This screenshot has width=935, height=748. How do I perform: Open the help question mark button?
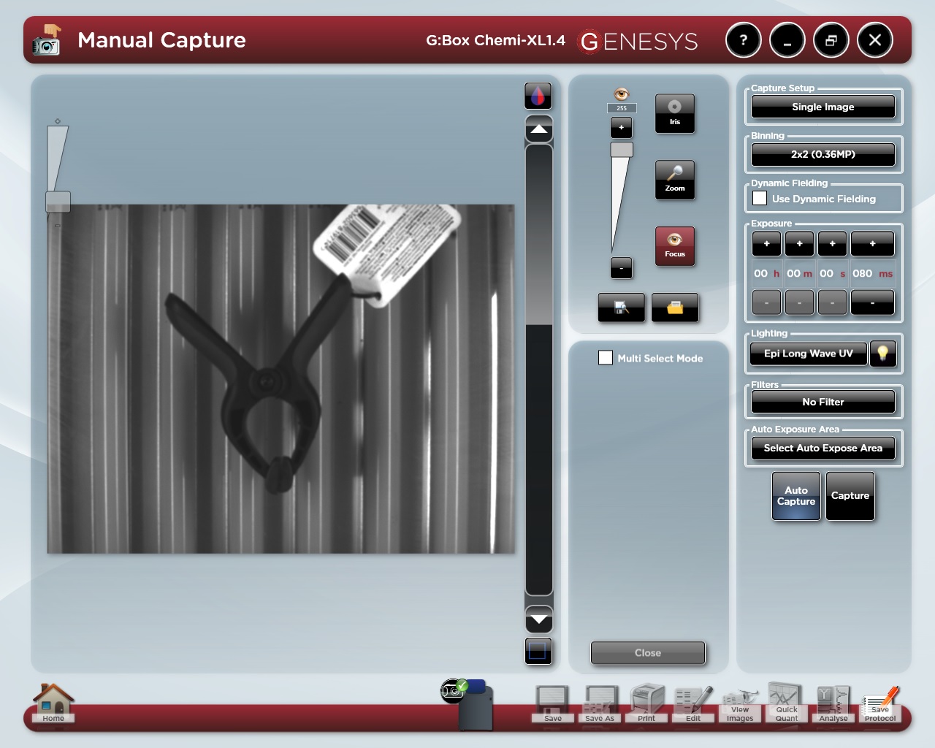click(x=744, y=40)
